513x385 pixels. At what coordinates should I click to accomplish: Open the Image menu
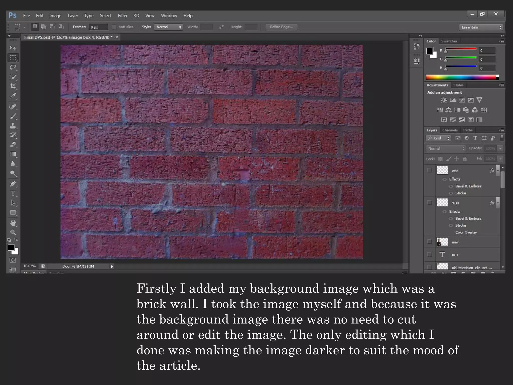(55, 16)
